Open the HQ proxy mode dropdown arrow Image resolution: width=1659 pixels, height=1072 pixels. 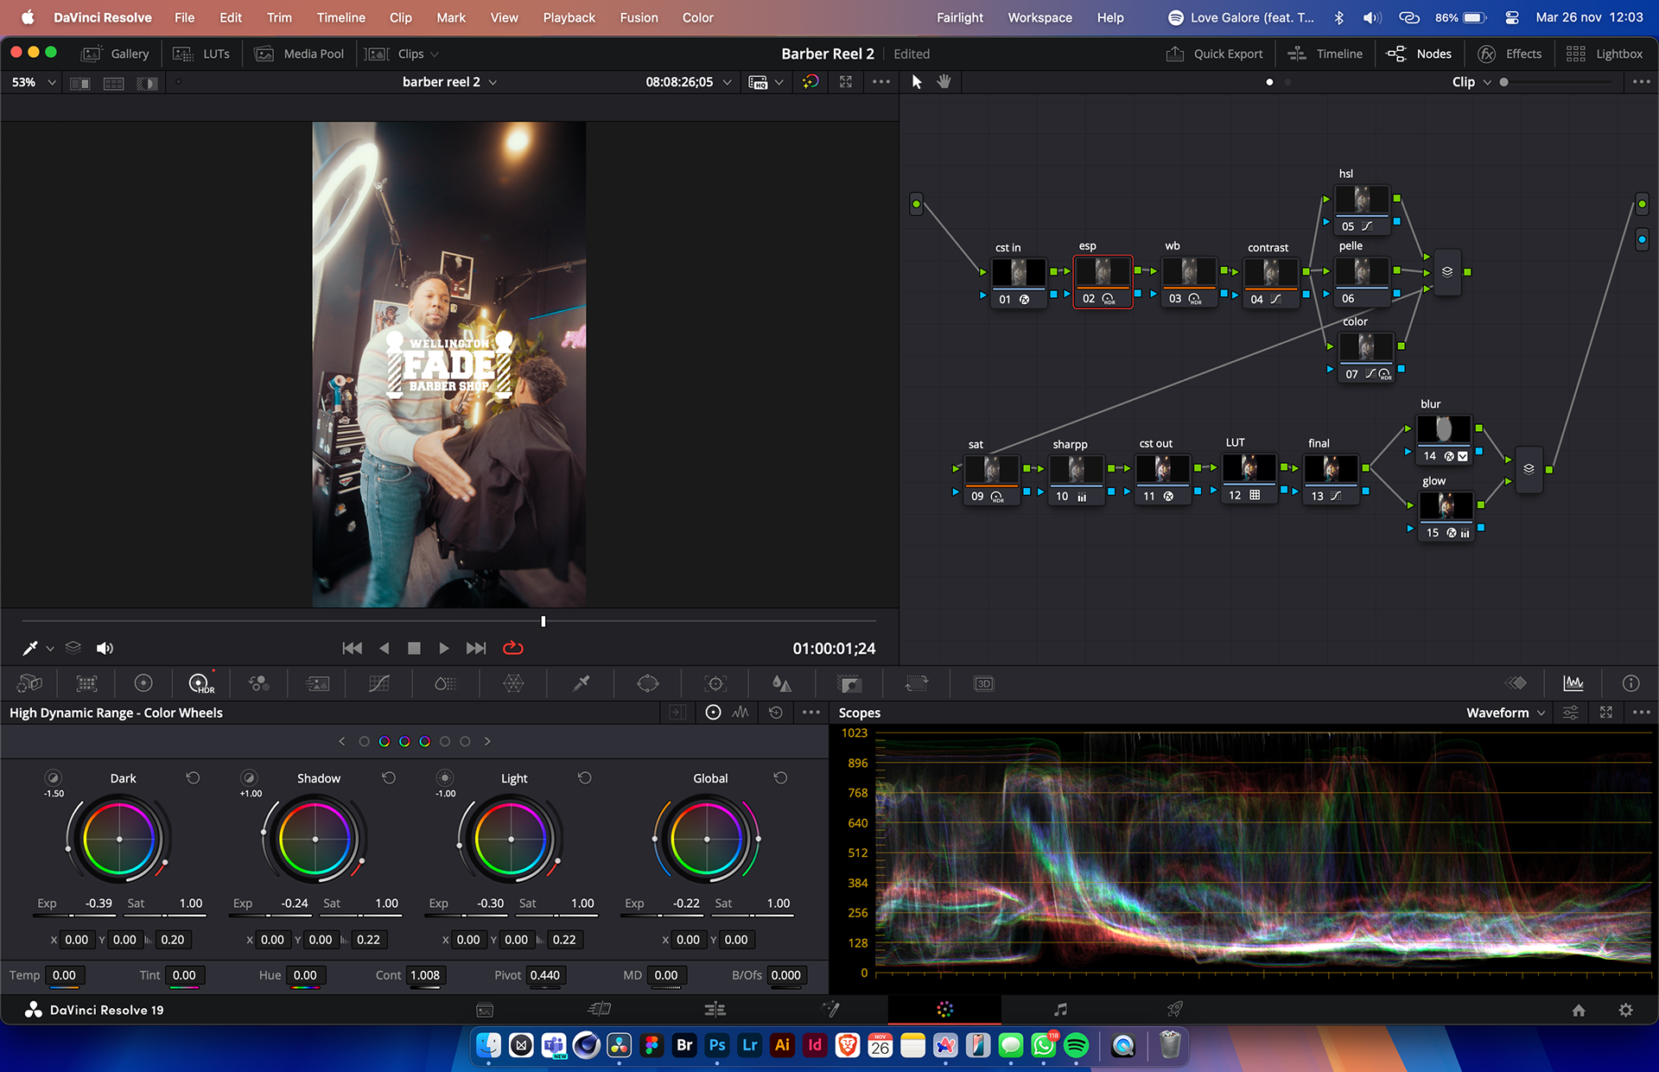pyautogui.click(x=779, y=82)
